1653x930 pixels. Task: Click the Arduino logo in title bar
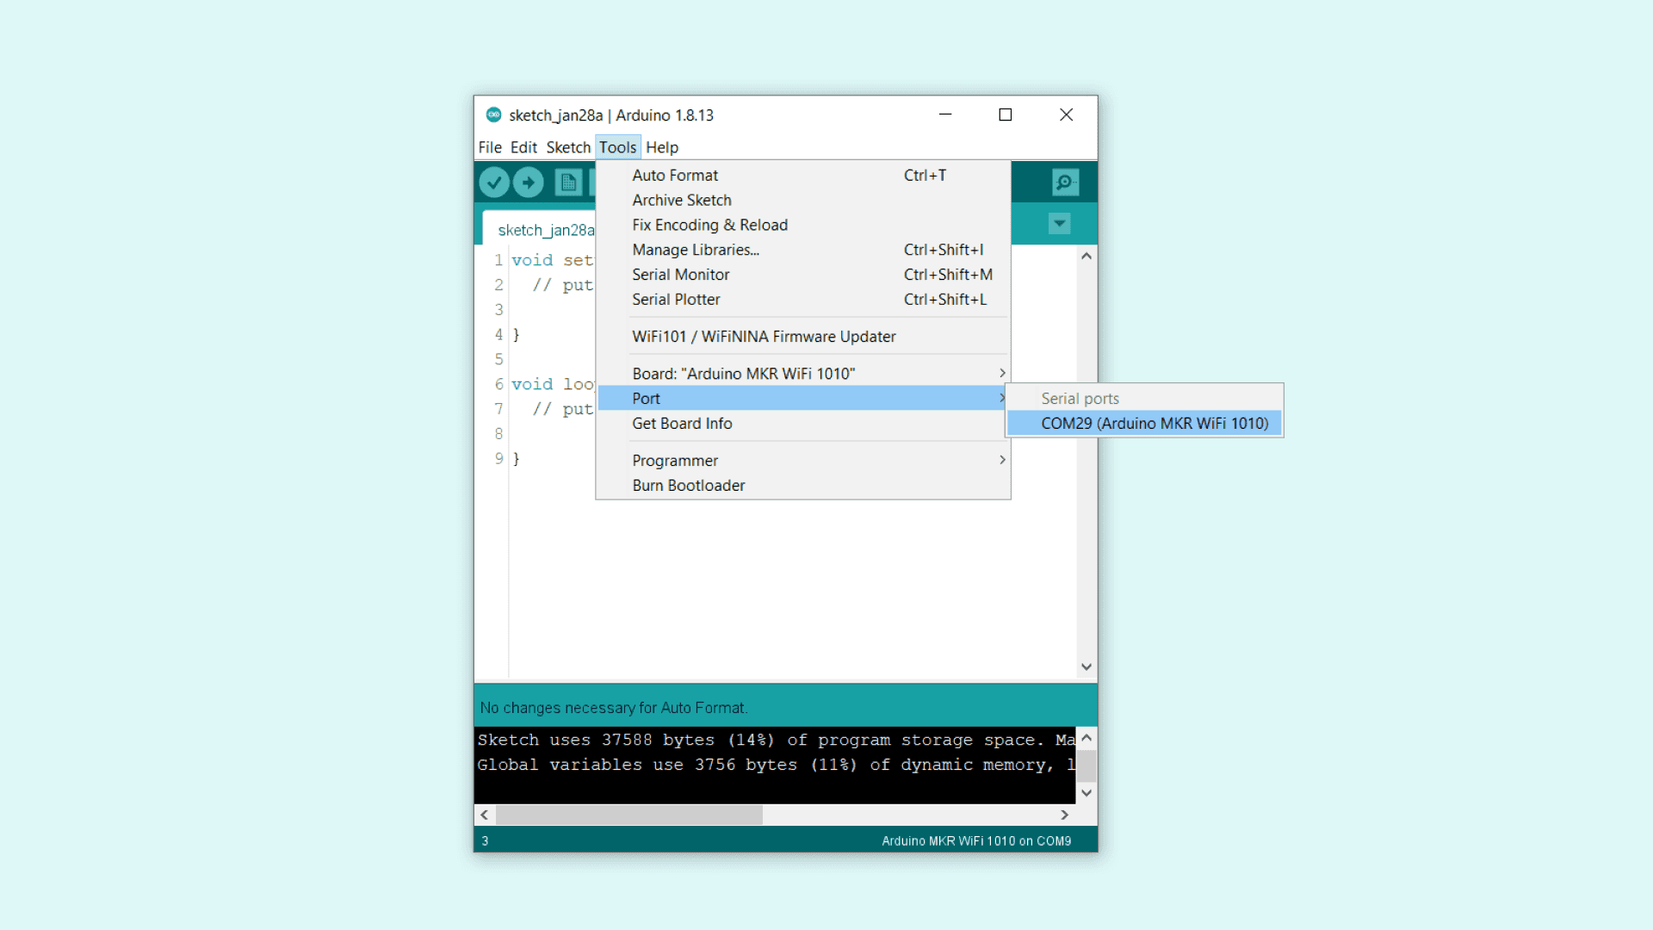pyautogui.click(x=493, y=115)
